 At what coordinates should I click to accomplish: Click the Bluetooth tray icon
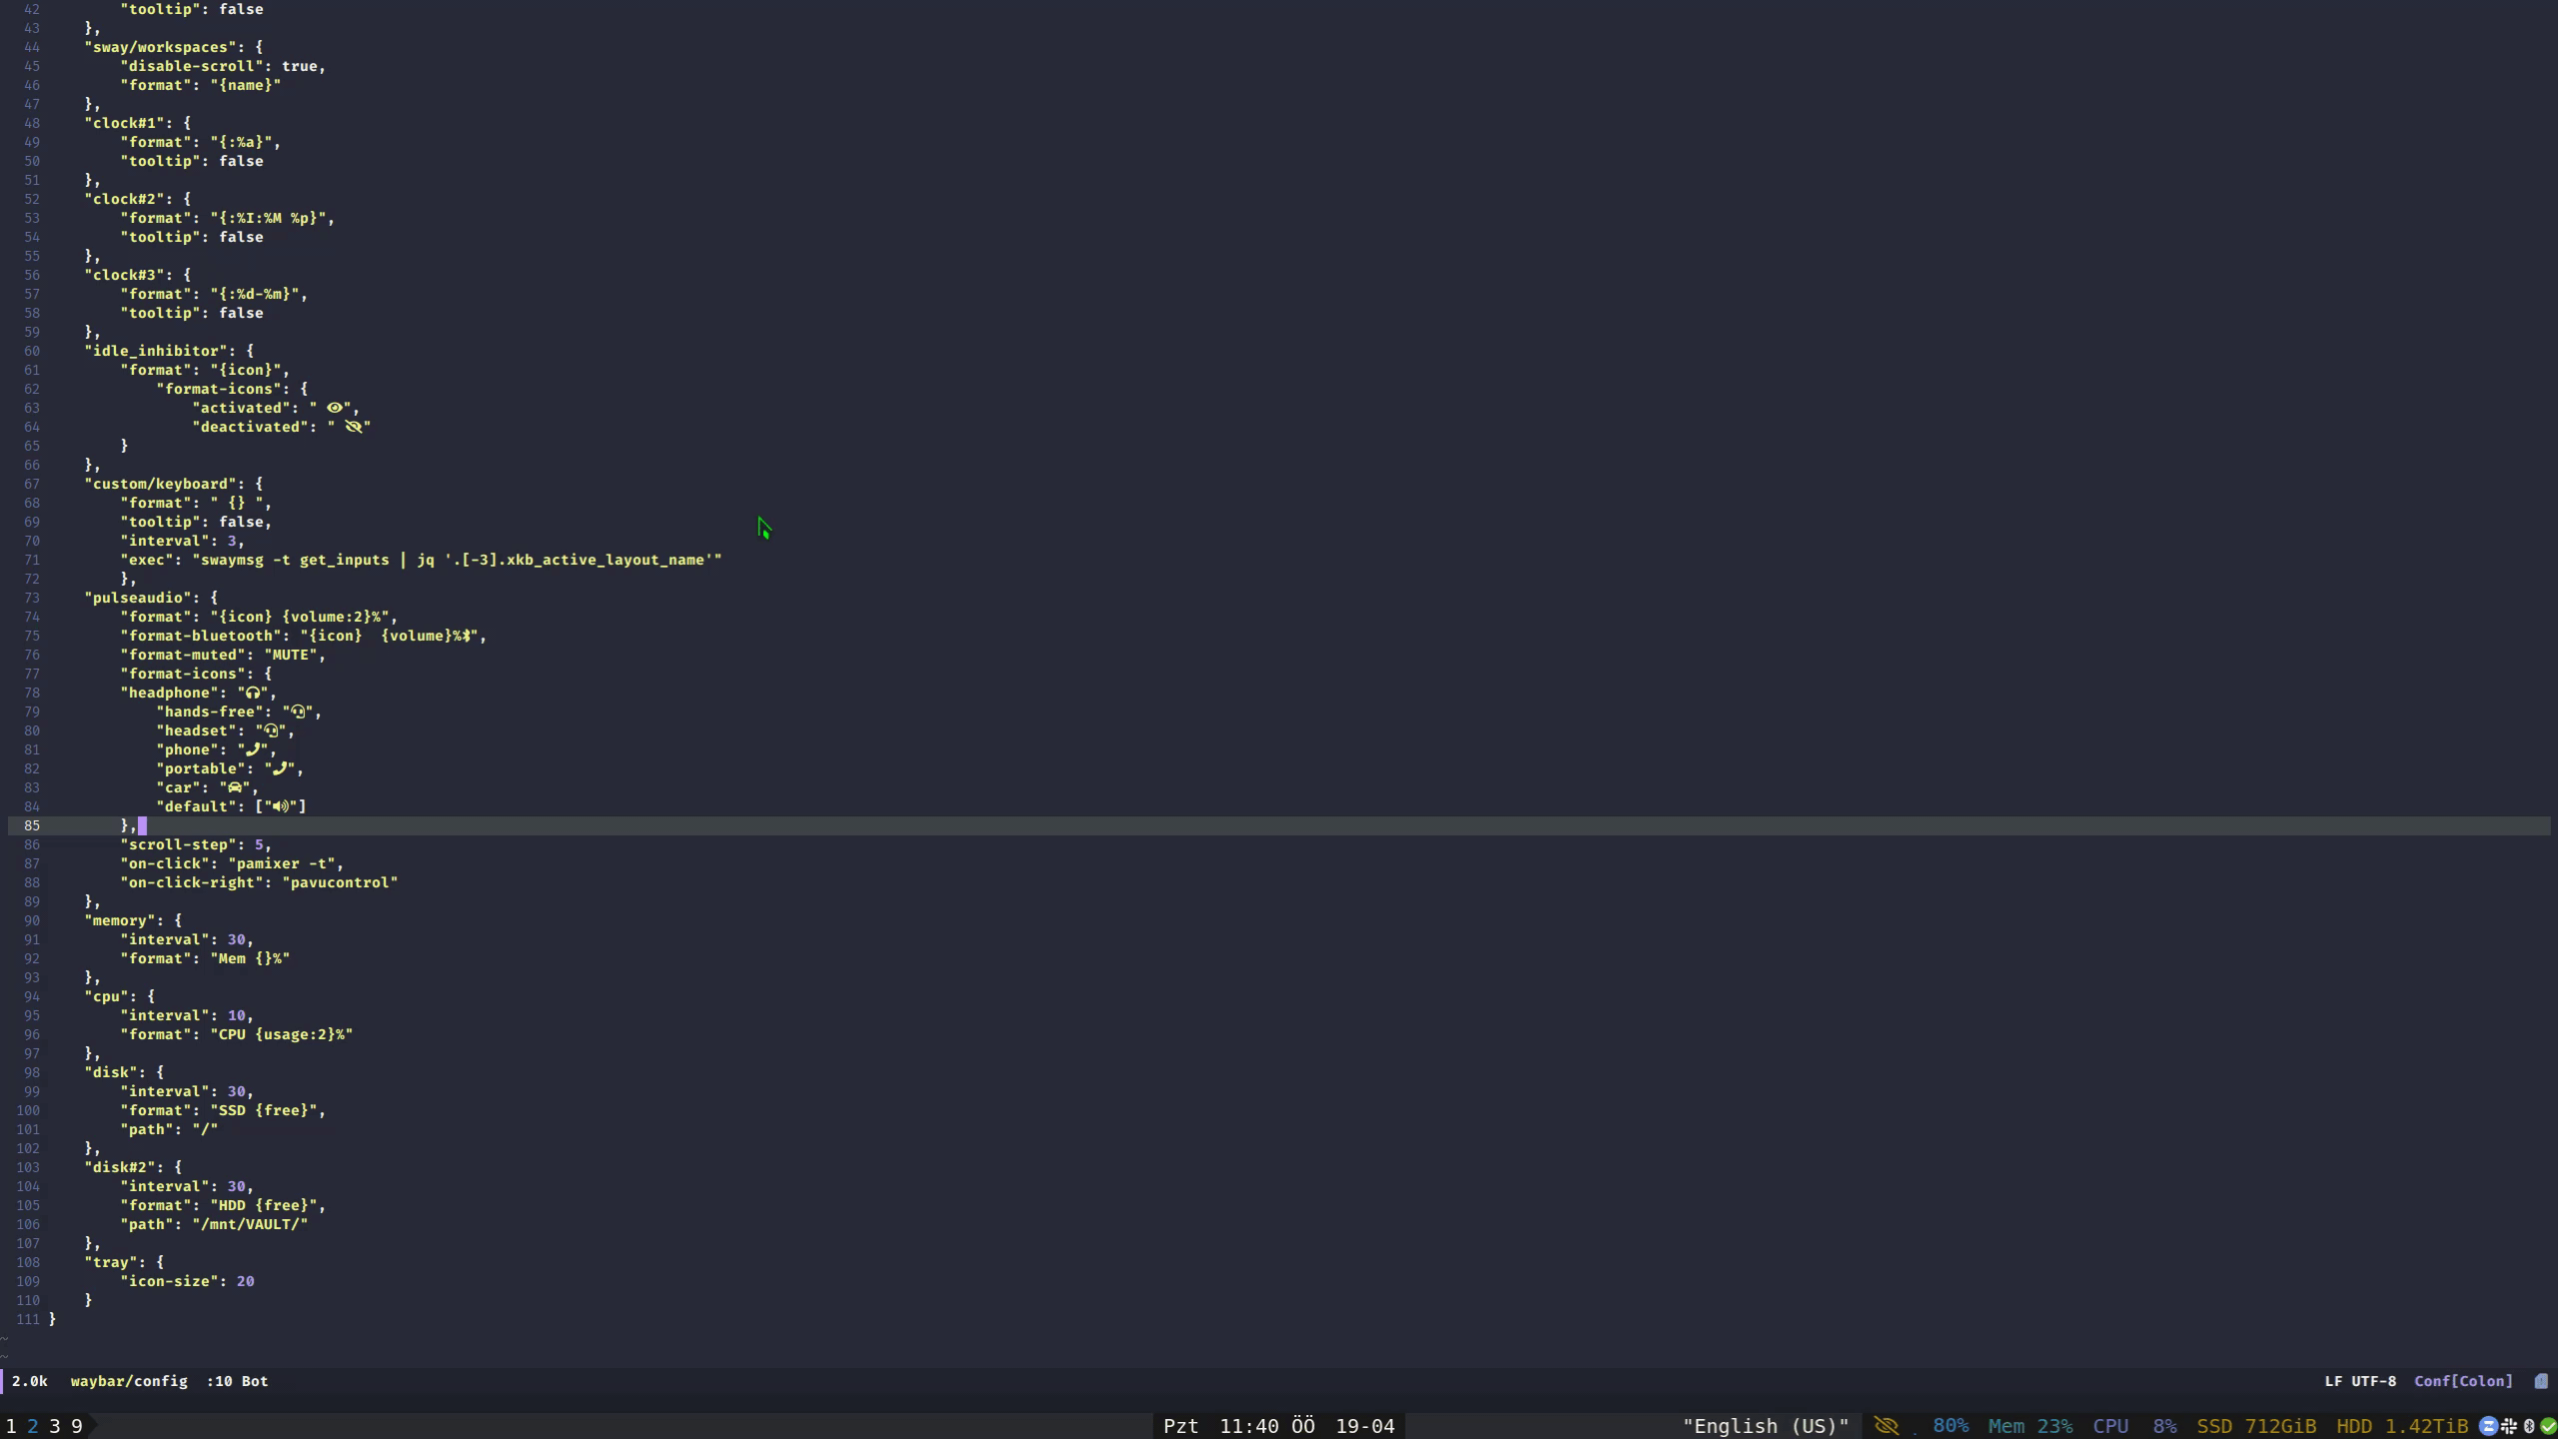tap(2529, 1426)
